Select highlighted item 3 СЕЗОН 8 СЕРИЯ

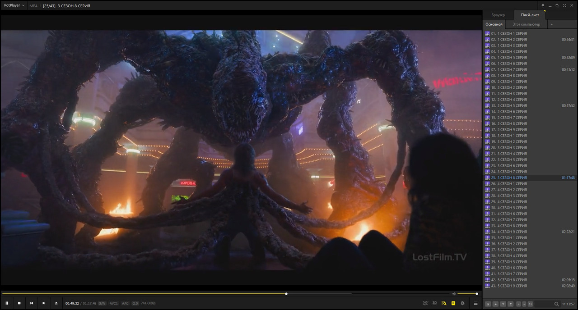pyautogui.click(x=530, y=178)
